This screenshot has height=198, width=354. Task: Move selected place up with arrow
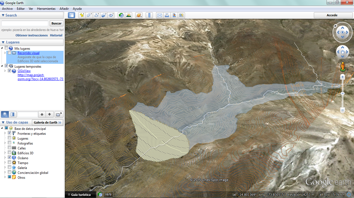[42, 114]
